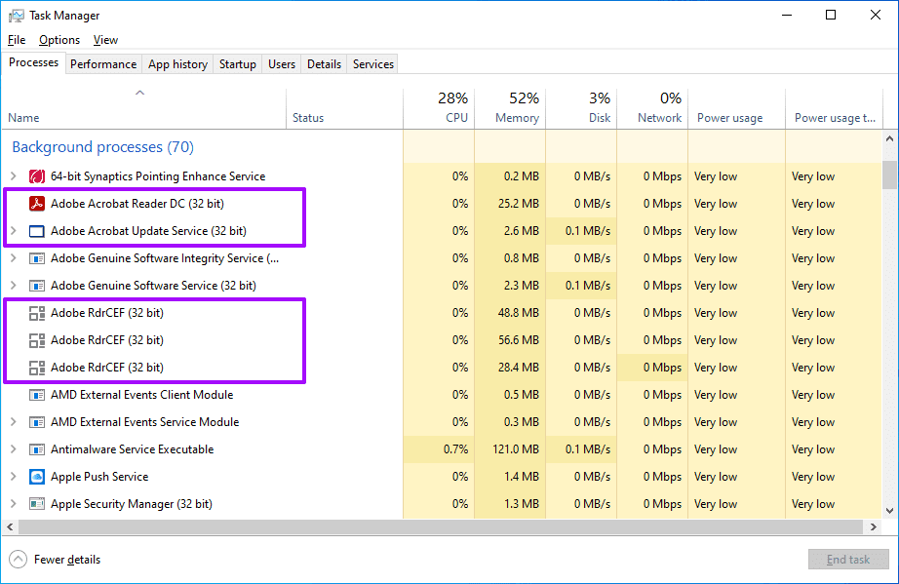This screenshot has height=584, width=899.
Task: Click the Antimalware Service Executable icon
Action: [37, 449]
